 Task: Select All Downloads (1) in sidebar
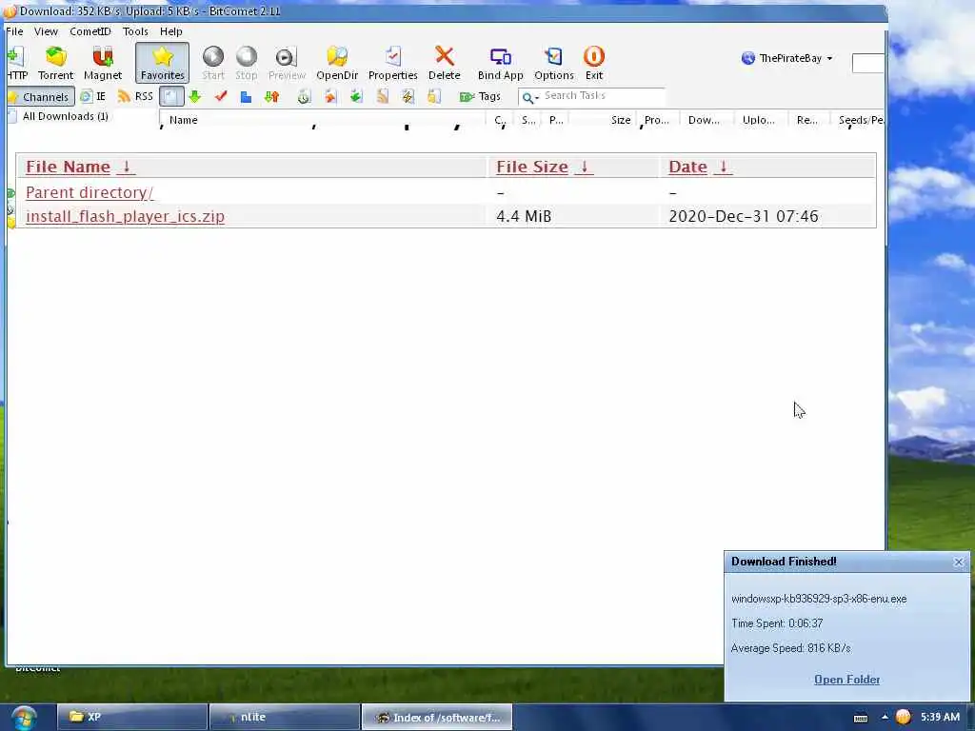(66, 116)
